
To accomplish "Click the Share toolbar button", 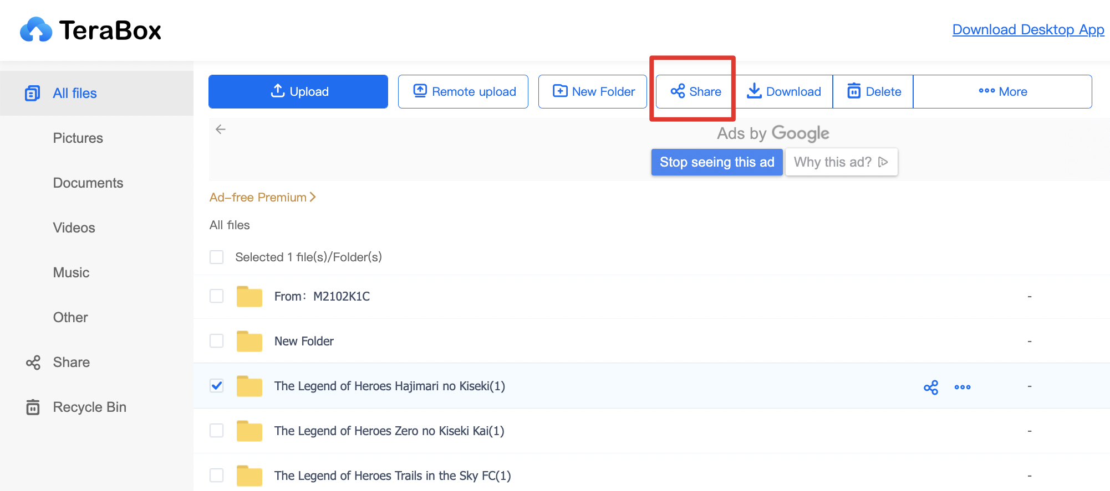I will [696, 91].
